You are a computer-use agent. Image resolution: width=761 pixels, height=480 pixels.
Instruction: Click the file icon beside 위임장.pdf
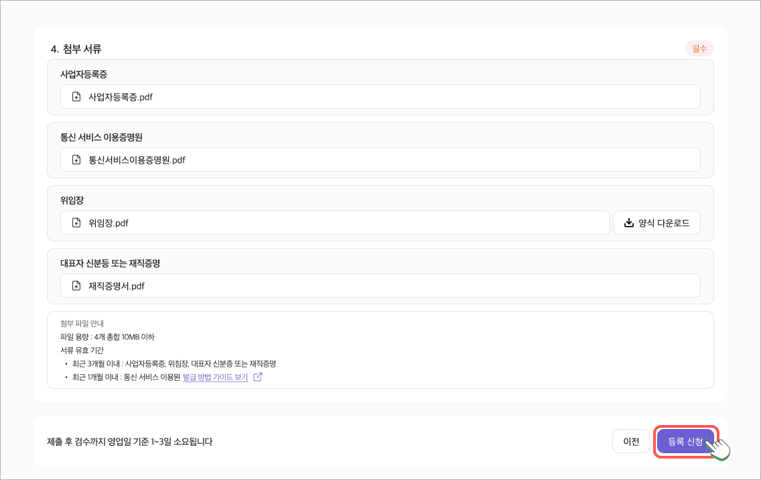click(x=76, y=223)
